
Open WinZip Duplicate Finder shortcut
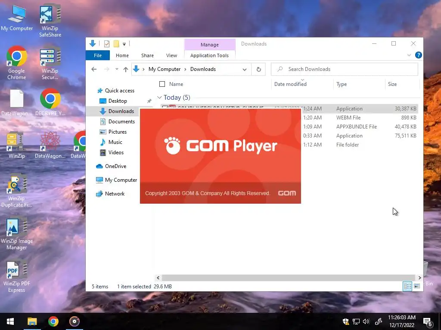point(17,191)
